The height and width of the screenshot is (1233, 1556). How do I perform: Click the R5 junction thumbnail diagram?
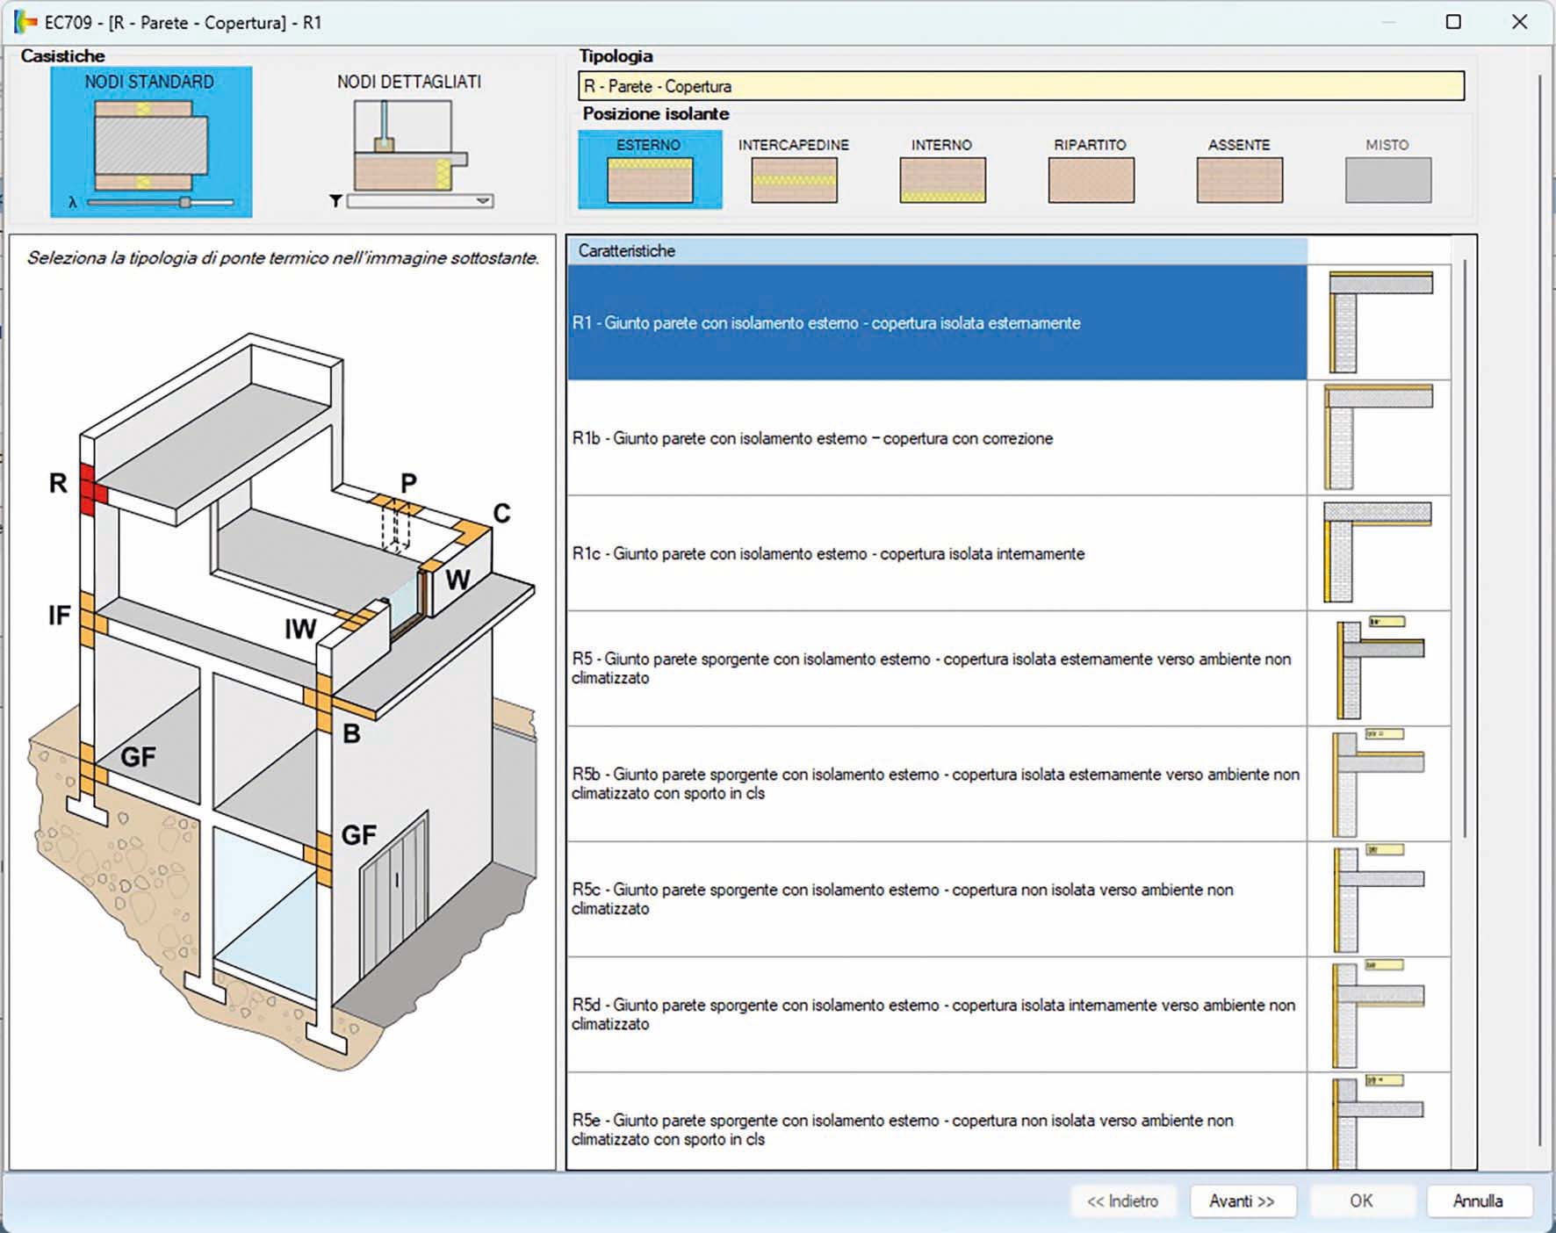click(x=1380, y=667)
